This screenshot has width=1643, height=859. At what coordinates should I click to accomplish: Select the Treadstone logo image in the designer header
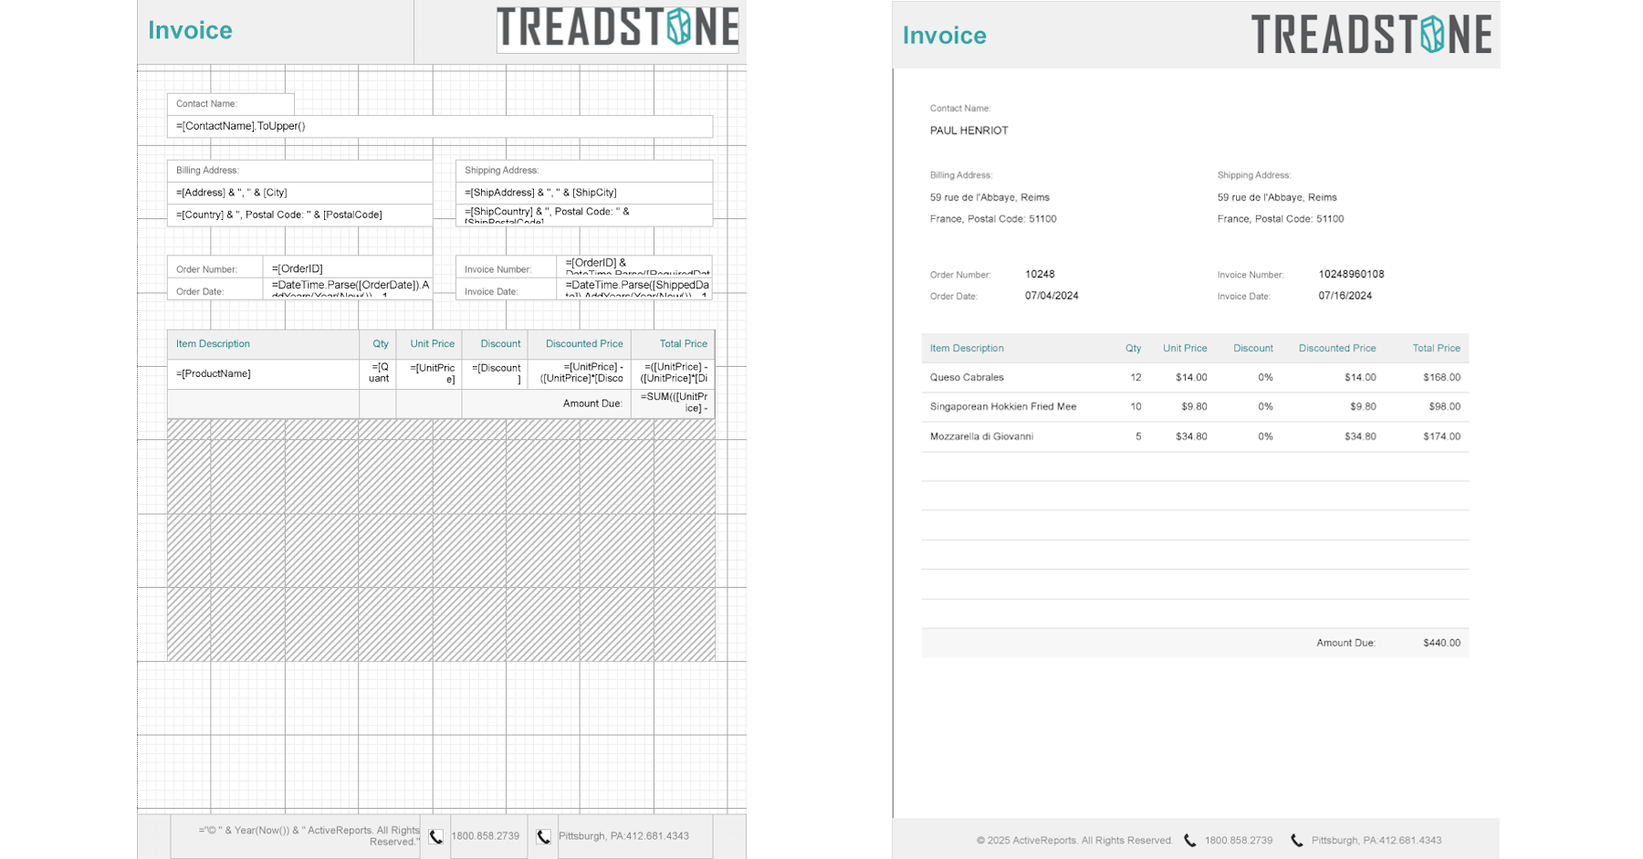(618, 28)
